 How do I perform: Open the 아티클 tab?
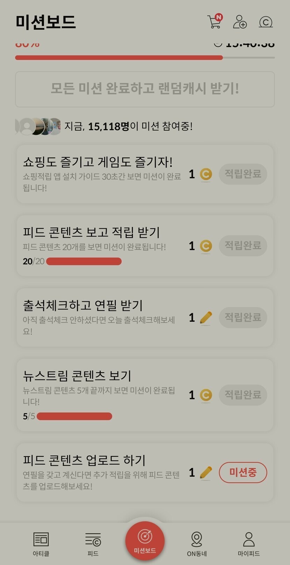pyautogui.click(x=41, y=544)
